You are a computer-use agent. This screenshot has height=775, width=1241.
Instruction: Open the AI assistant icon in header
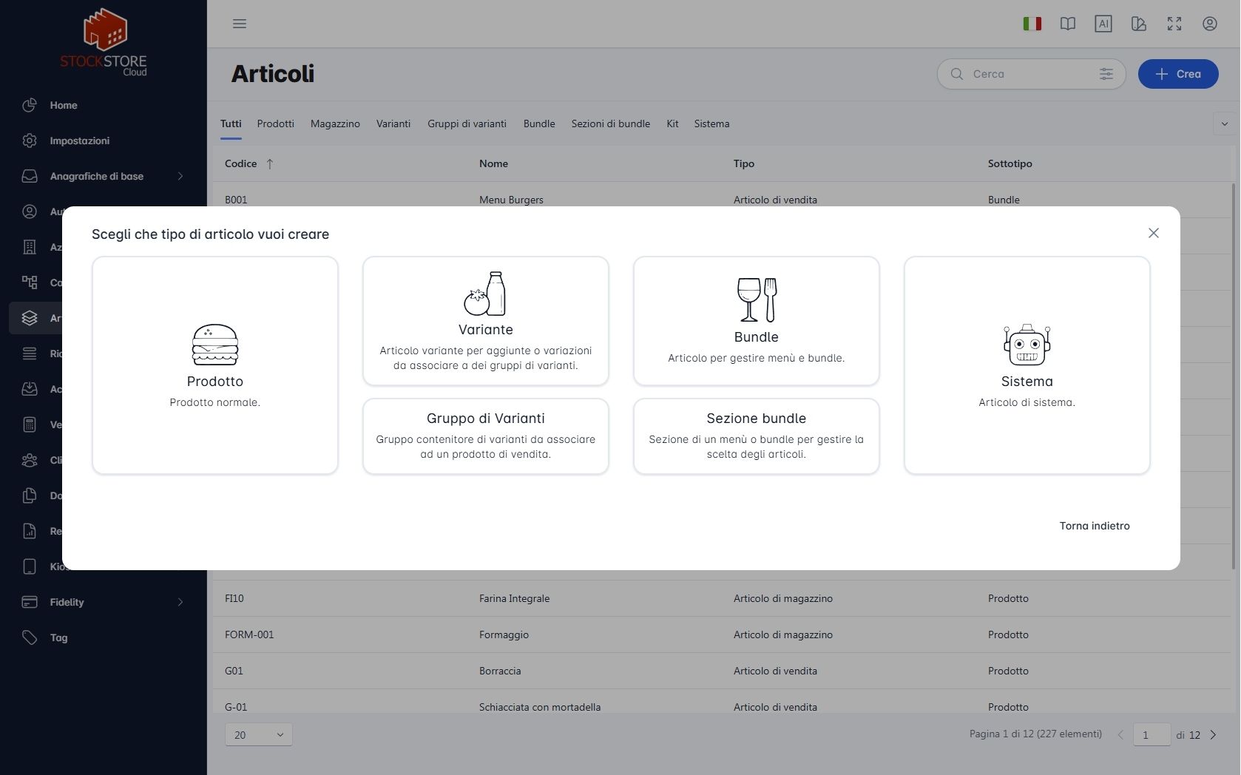pyautogui.click(x=1103, y=24)
